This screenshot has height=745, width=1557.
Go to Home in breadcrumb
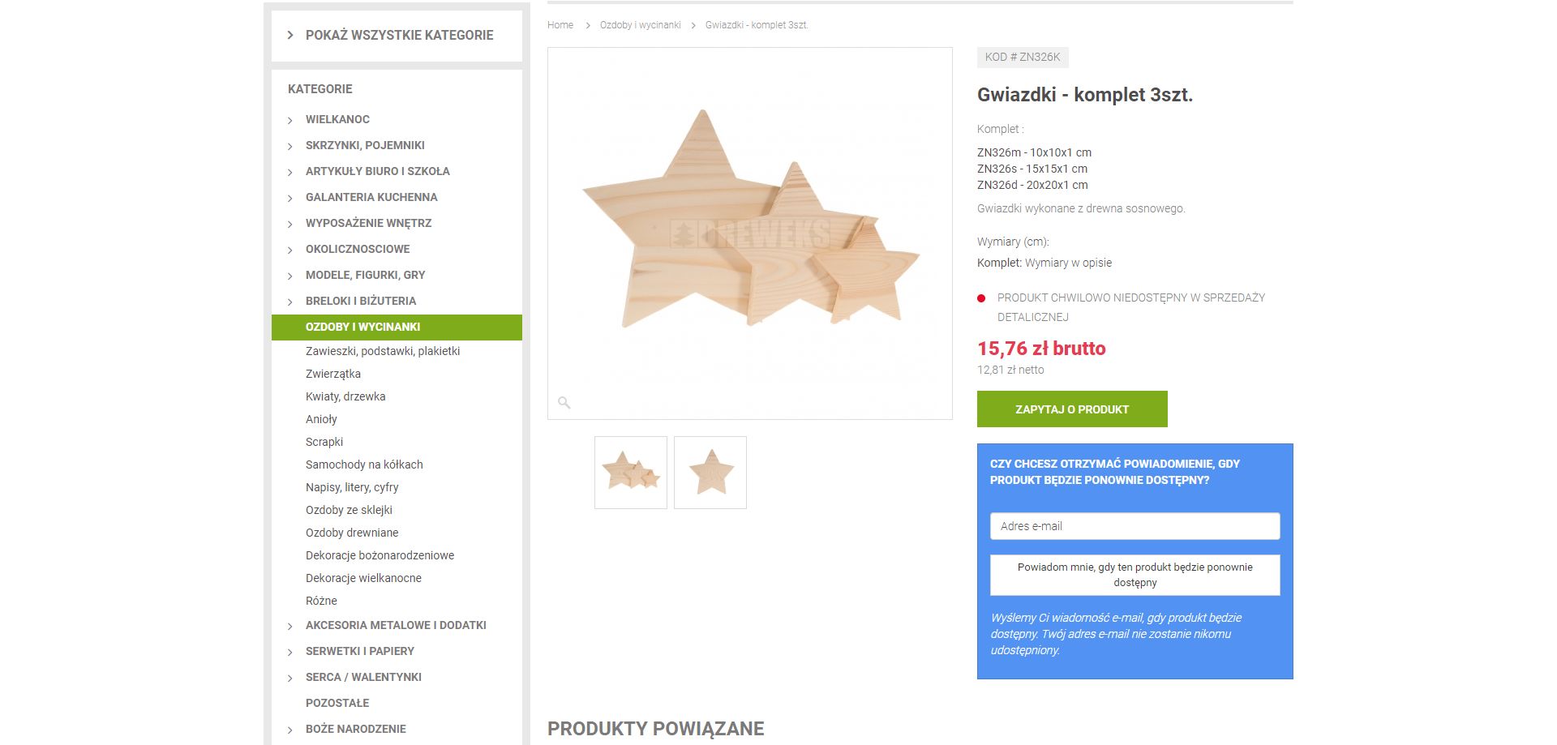pos(560,25)
